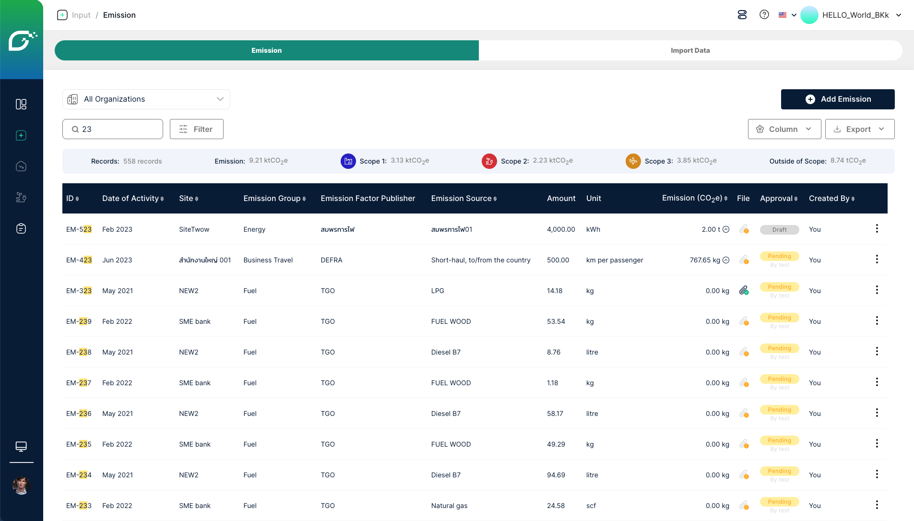Click the help question mark icon

pos(764,15)
